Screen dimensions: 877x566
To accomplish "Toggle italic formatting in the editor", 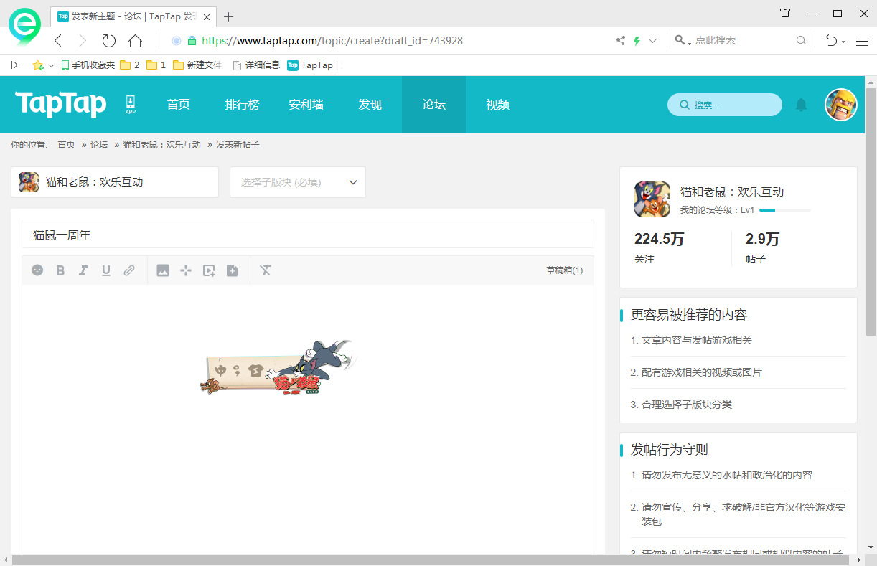I will [x=83, y=270].
